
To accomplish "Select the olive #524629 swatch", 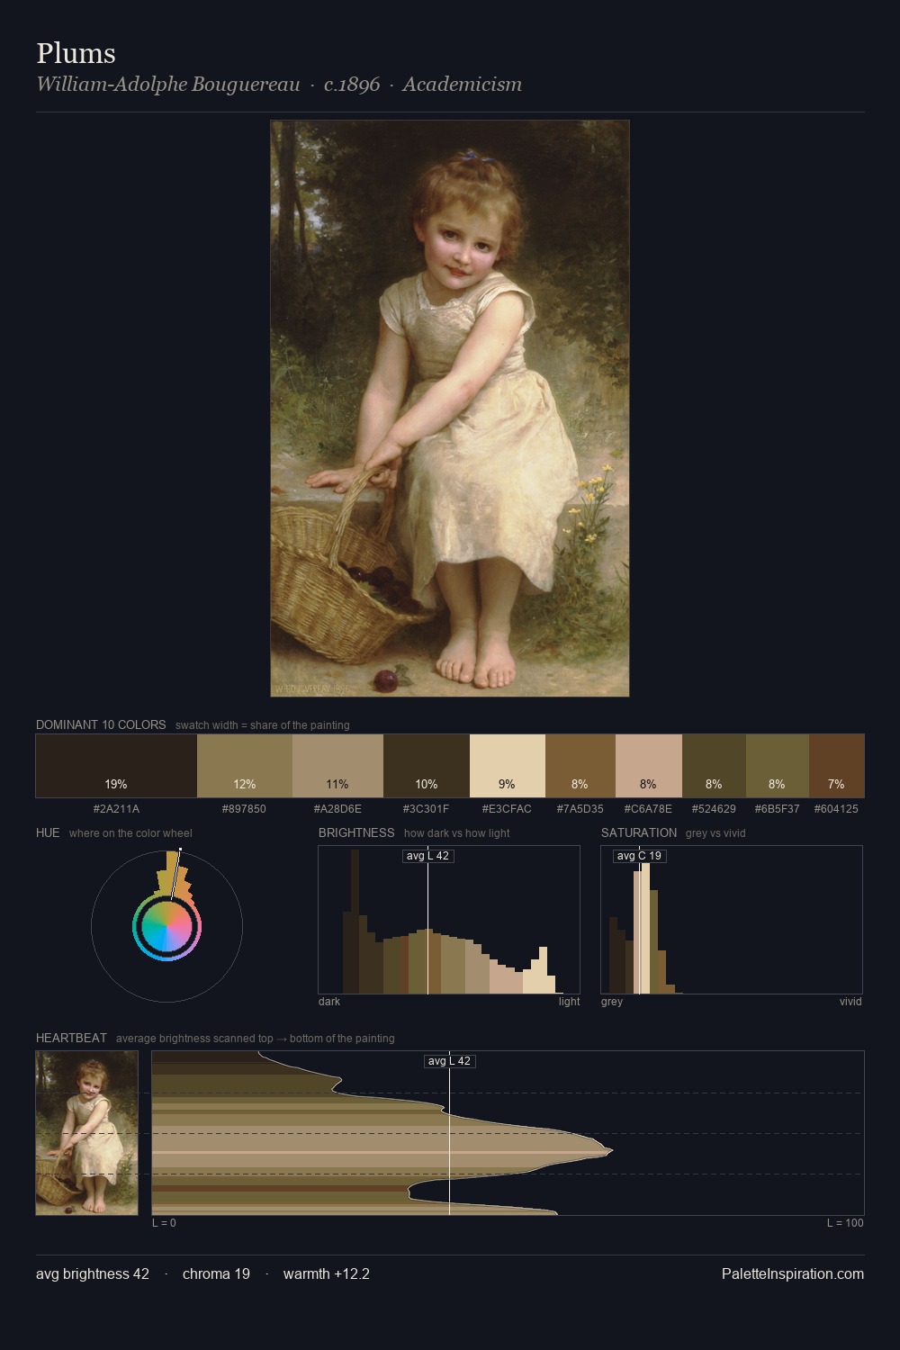I will (x=714, y=766).
